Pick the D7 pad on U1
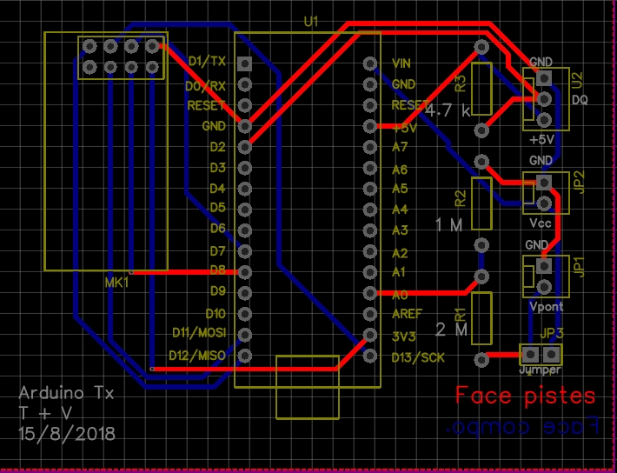This screenshot has height=473, width=617. (x=245, y=251)
